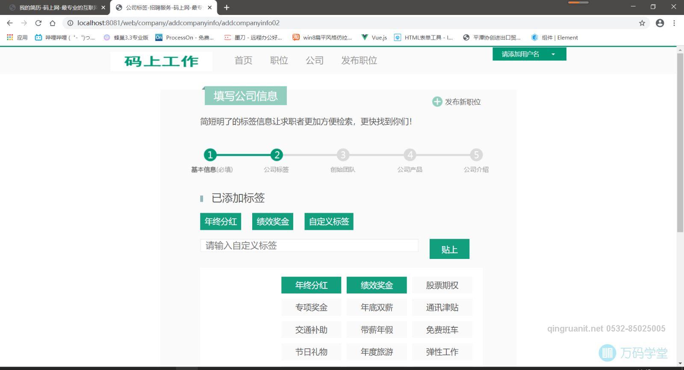Open the 蜂巢3.3专业版 bookmark
This screenshot has height=370, width=684.
tap(126, 38)
